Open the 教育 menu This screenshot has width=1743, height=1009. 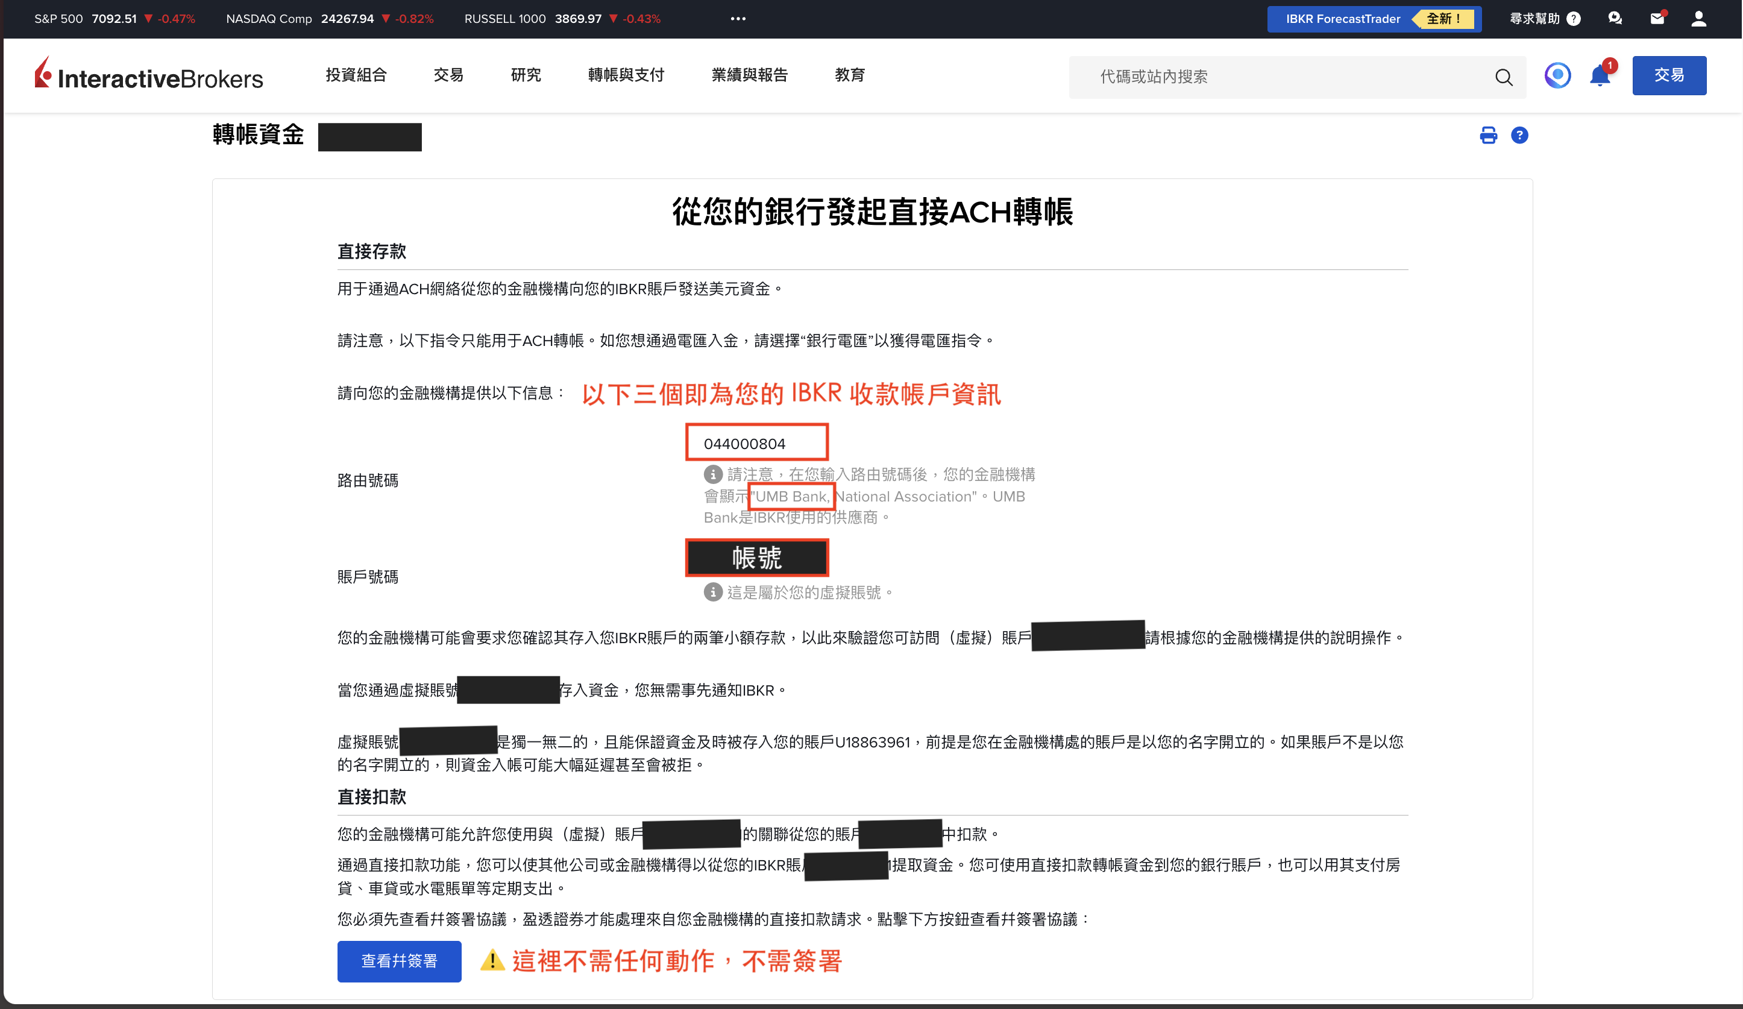[x=849, y=75]
